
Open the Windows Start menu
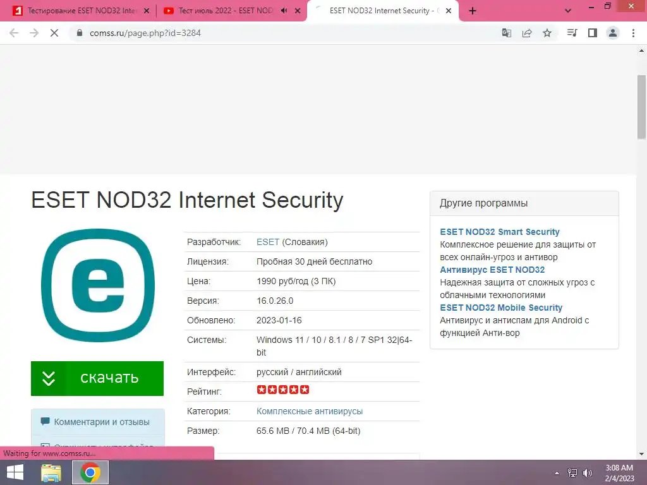[x=15, y=472]
